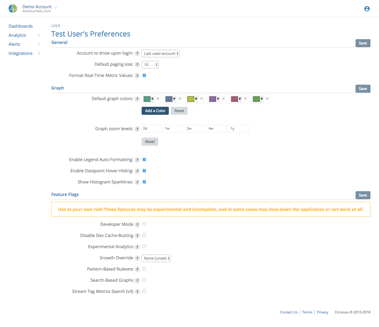Image resolution: width=379 pixels, height=327 pixels.
Task: Remove the first default graph color
Action: (158, 99)
